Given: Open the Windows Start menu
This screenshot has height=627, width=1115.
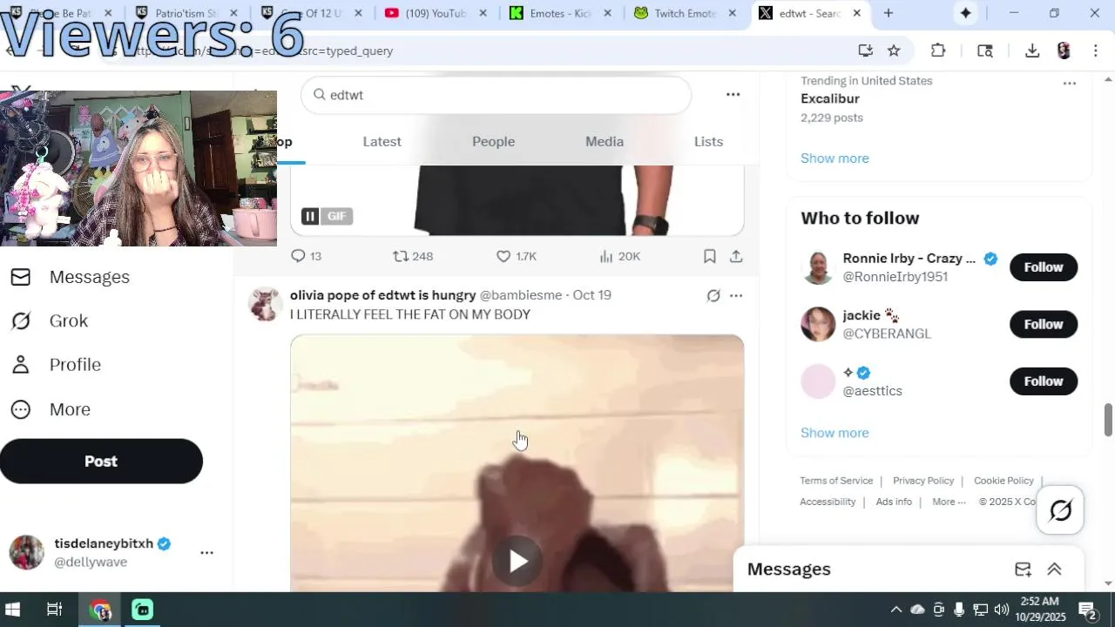Looking at the screenshot, I should tap(13, 610).
